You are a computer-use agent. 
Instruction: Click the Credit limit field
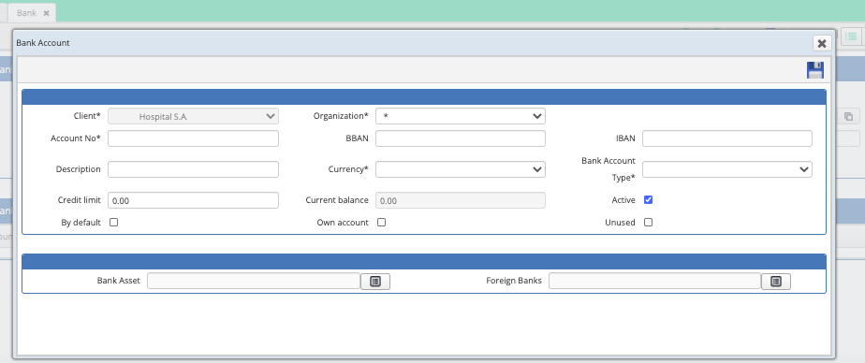(193, 200)
